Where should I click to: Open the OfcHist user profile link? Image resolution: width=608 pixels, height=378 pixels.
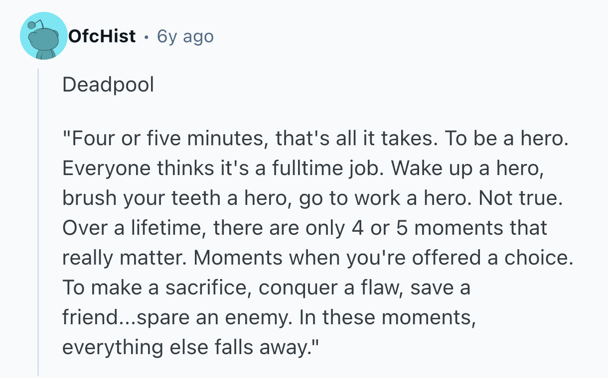[x=102, y=36]
